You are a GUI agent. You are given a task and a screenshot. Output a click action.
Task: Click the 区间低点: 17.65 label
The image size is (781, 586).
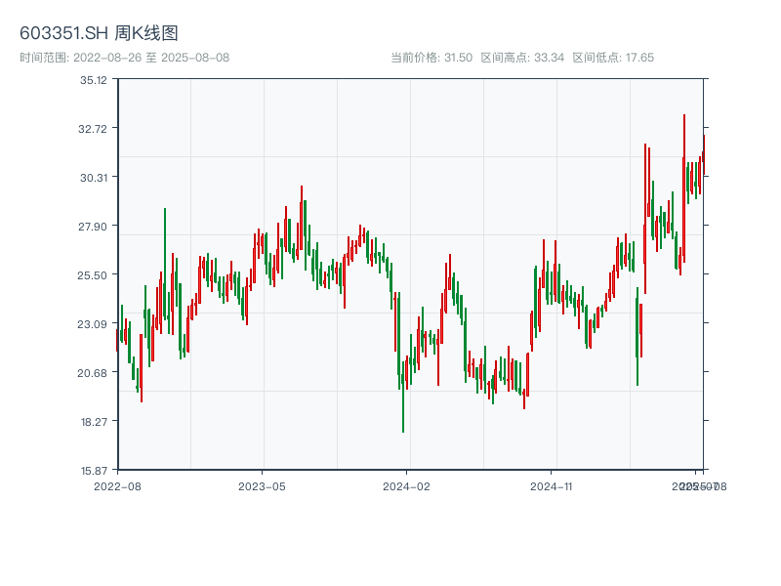tap(613, 58)
